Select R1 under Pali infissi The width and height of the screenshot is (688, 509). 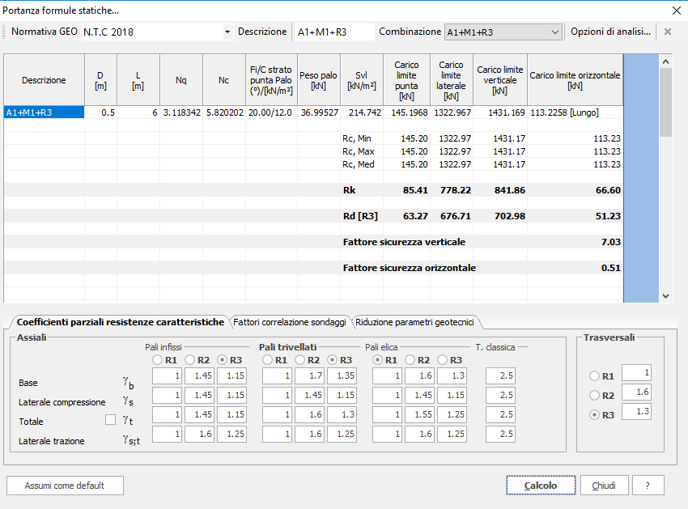tap(158, 360)
